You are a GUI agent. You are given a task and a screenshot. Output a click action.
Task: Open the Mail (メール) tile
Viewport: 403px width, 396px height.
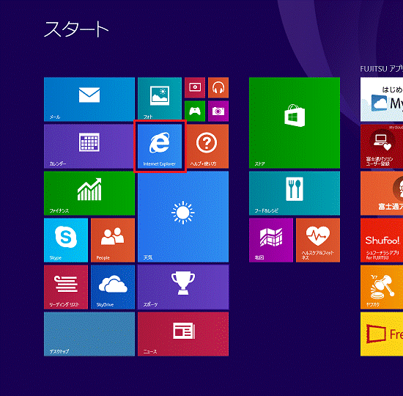click(x=89, y=99)
